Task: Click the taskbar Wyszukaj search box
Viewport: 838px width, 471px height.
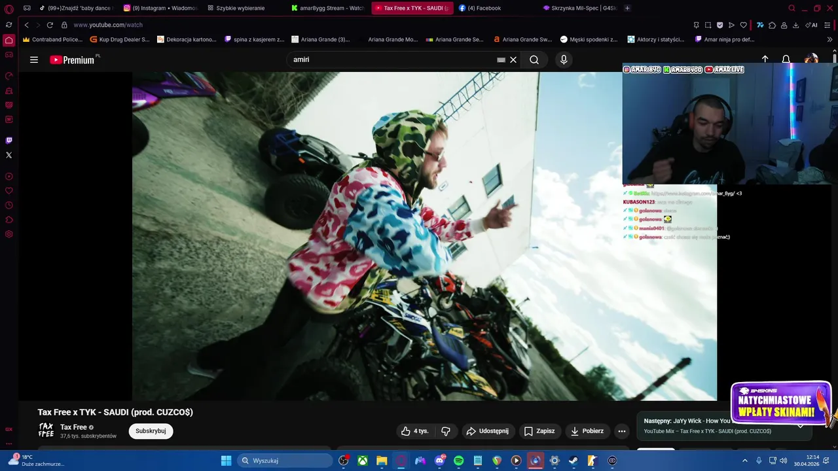Action: [x=284, y=461]
